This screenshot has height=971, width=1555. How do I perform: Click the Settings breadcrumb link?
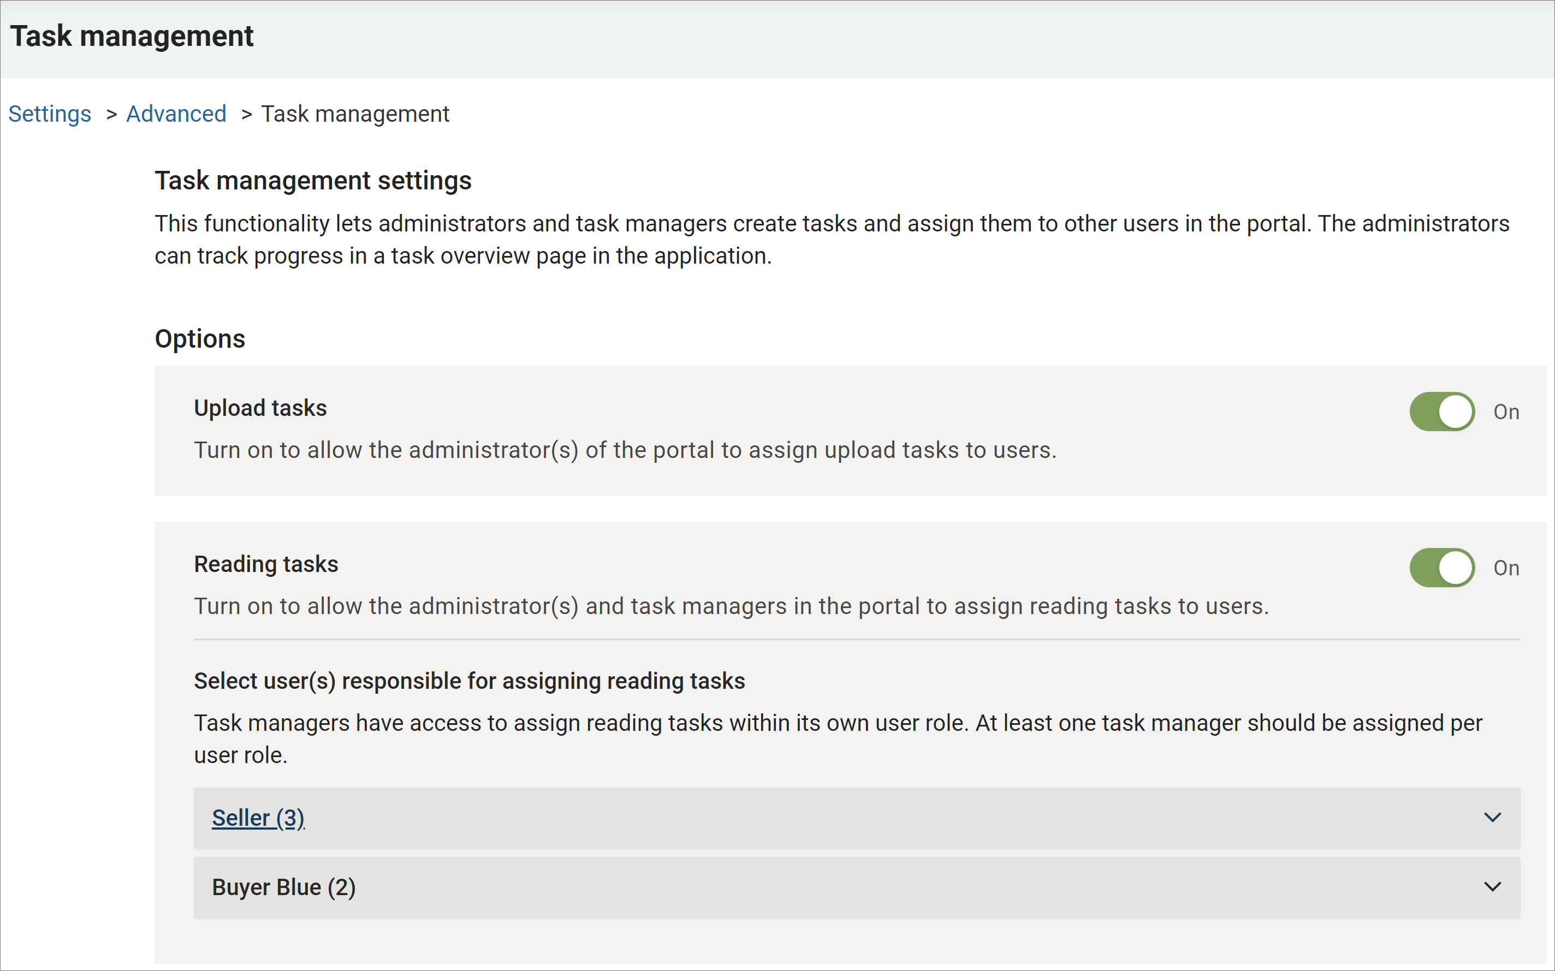[x=50, y=114]
